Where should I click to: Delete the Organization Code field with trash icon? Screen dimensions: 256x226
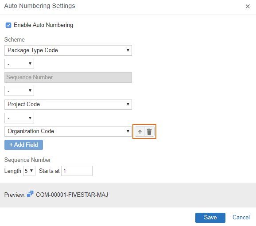(x=149, y=132)
